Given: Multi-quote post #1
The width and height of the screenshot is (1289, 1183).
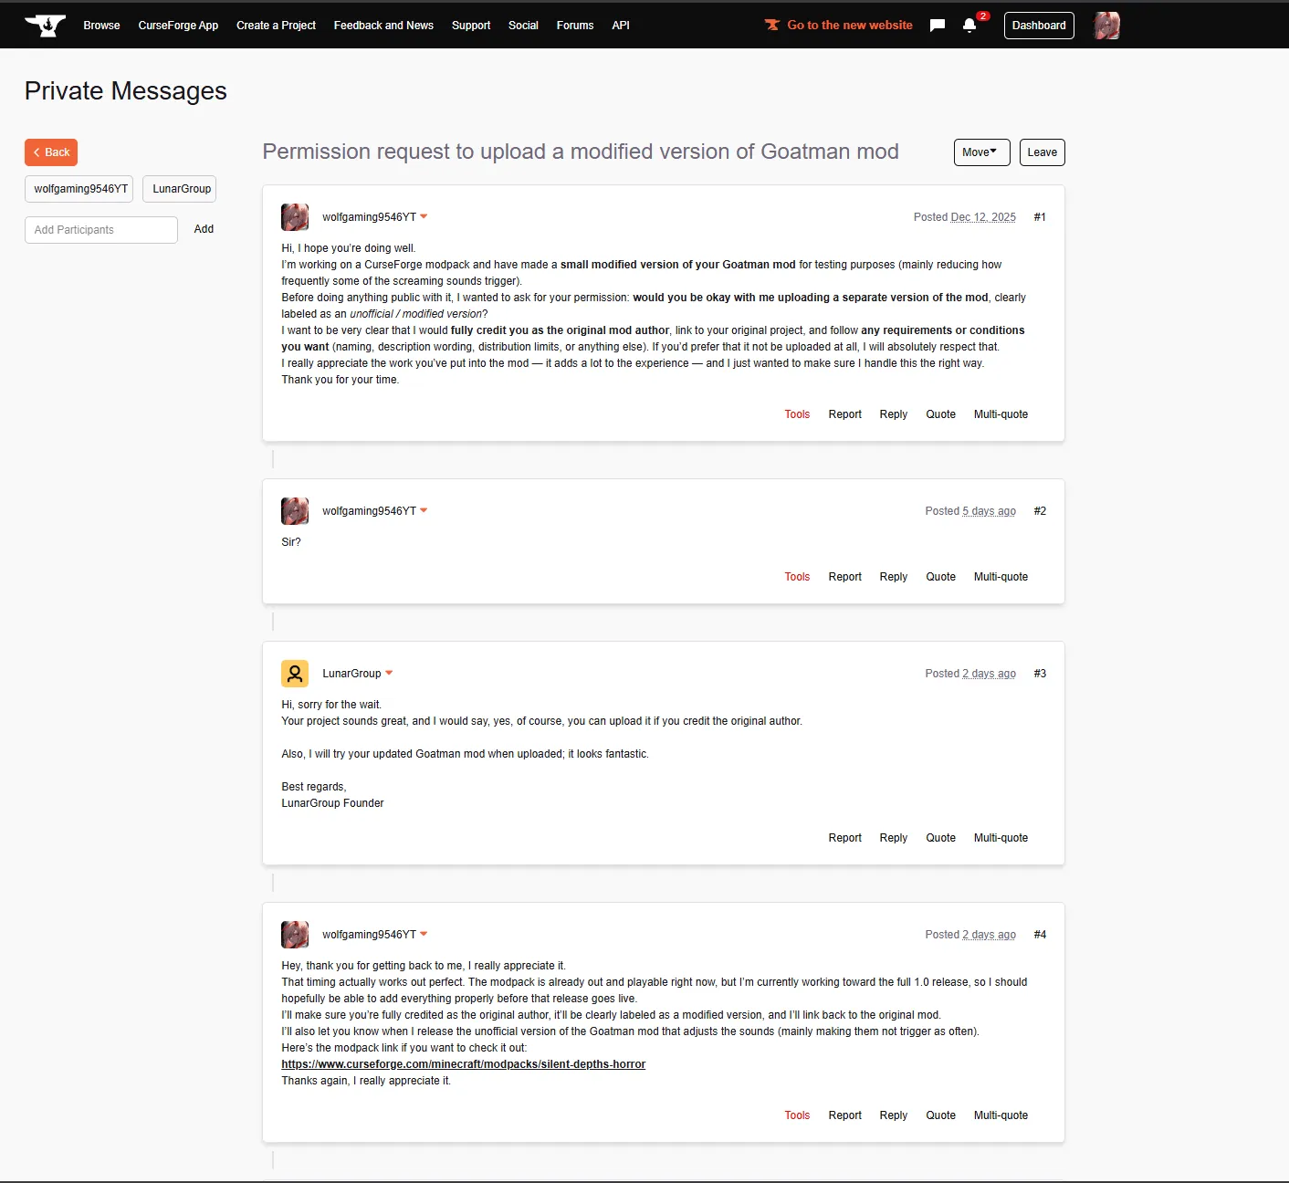Looking at the screenshot, I should coord(1001,414).
